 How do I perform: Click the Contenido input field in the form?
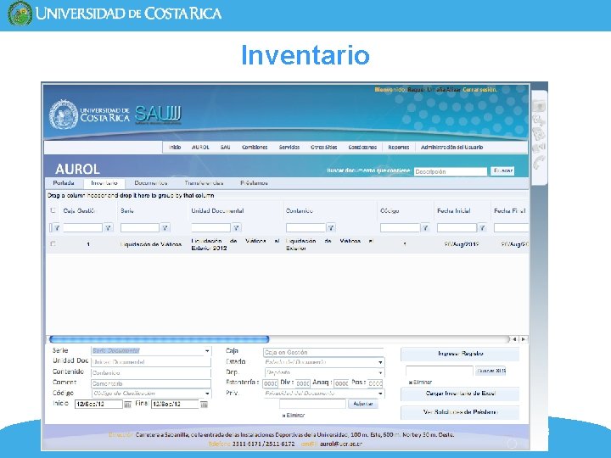(151, 372)
